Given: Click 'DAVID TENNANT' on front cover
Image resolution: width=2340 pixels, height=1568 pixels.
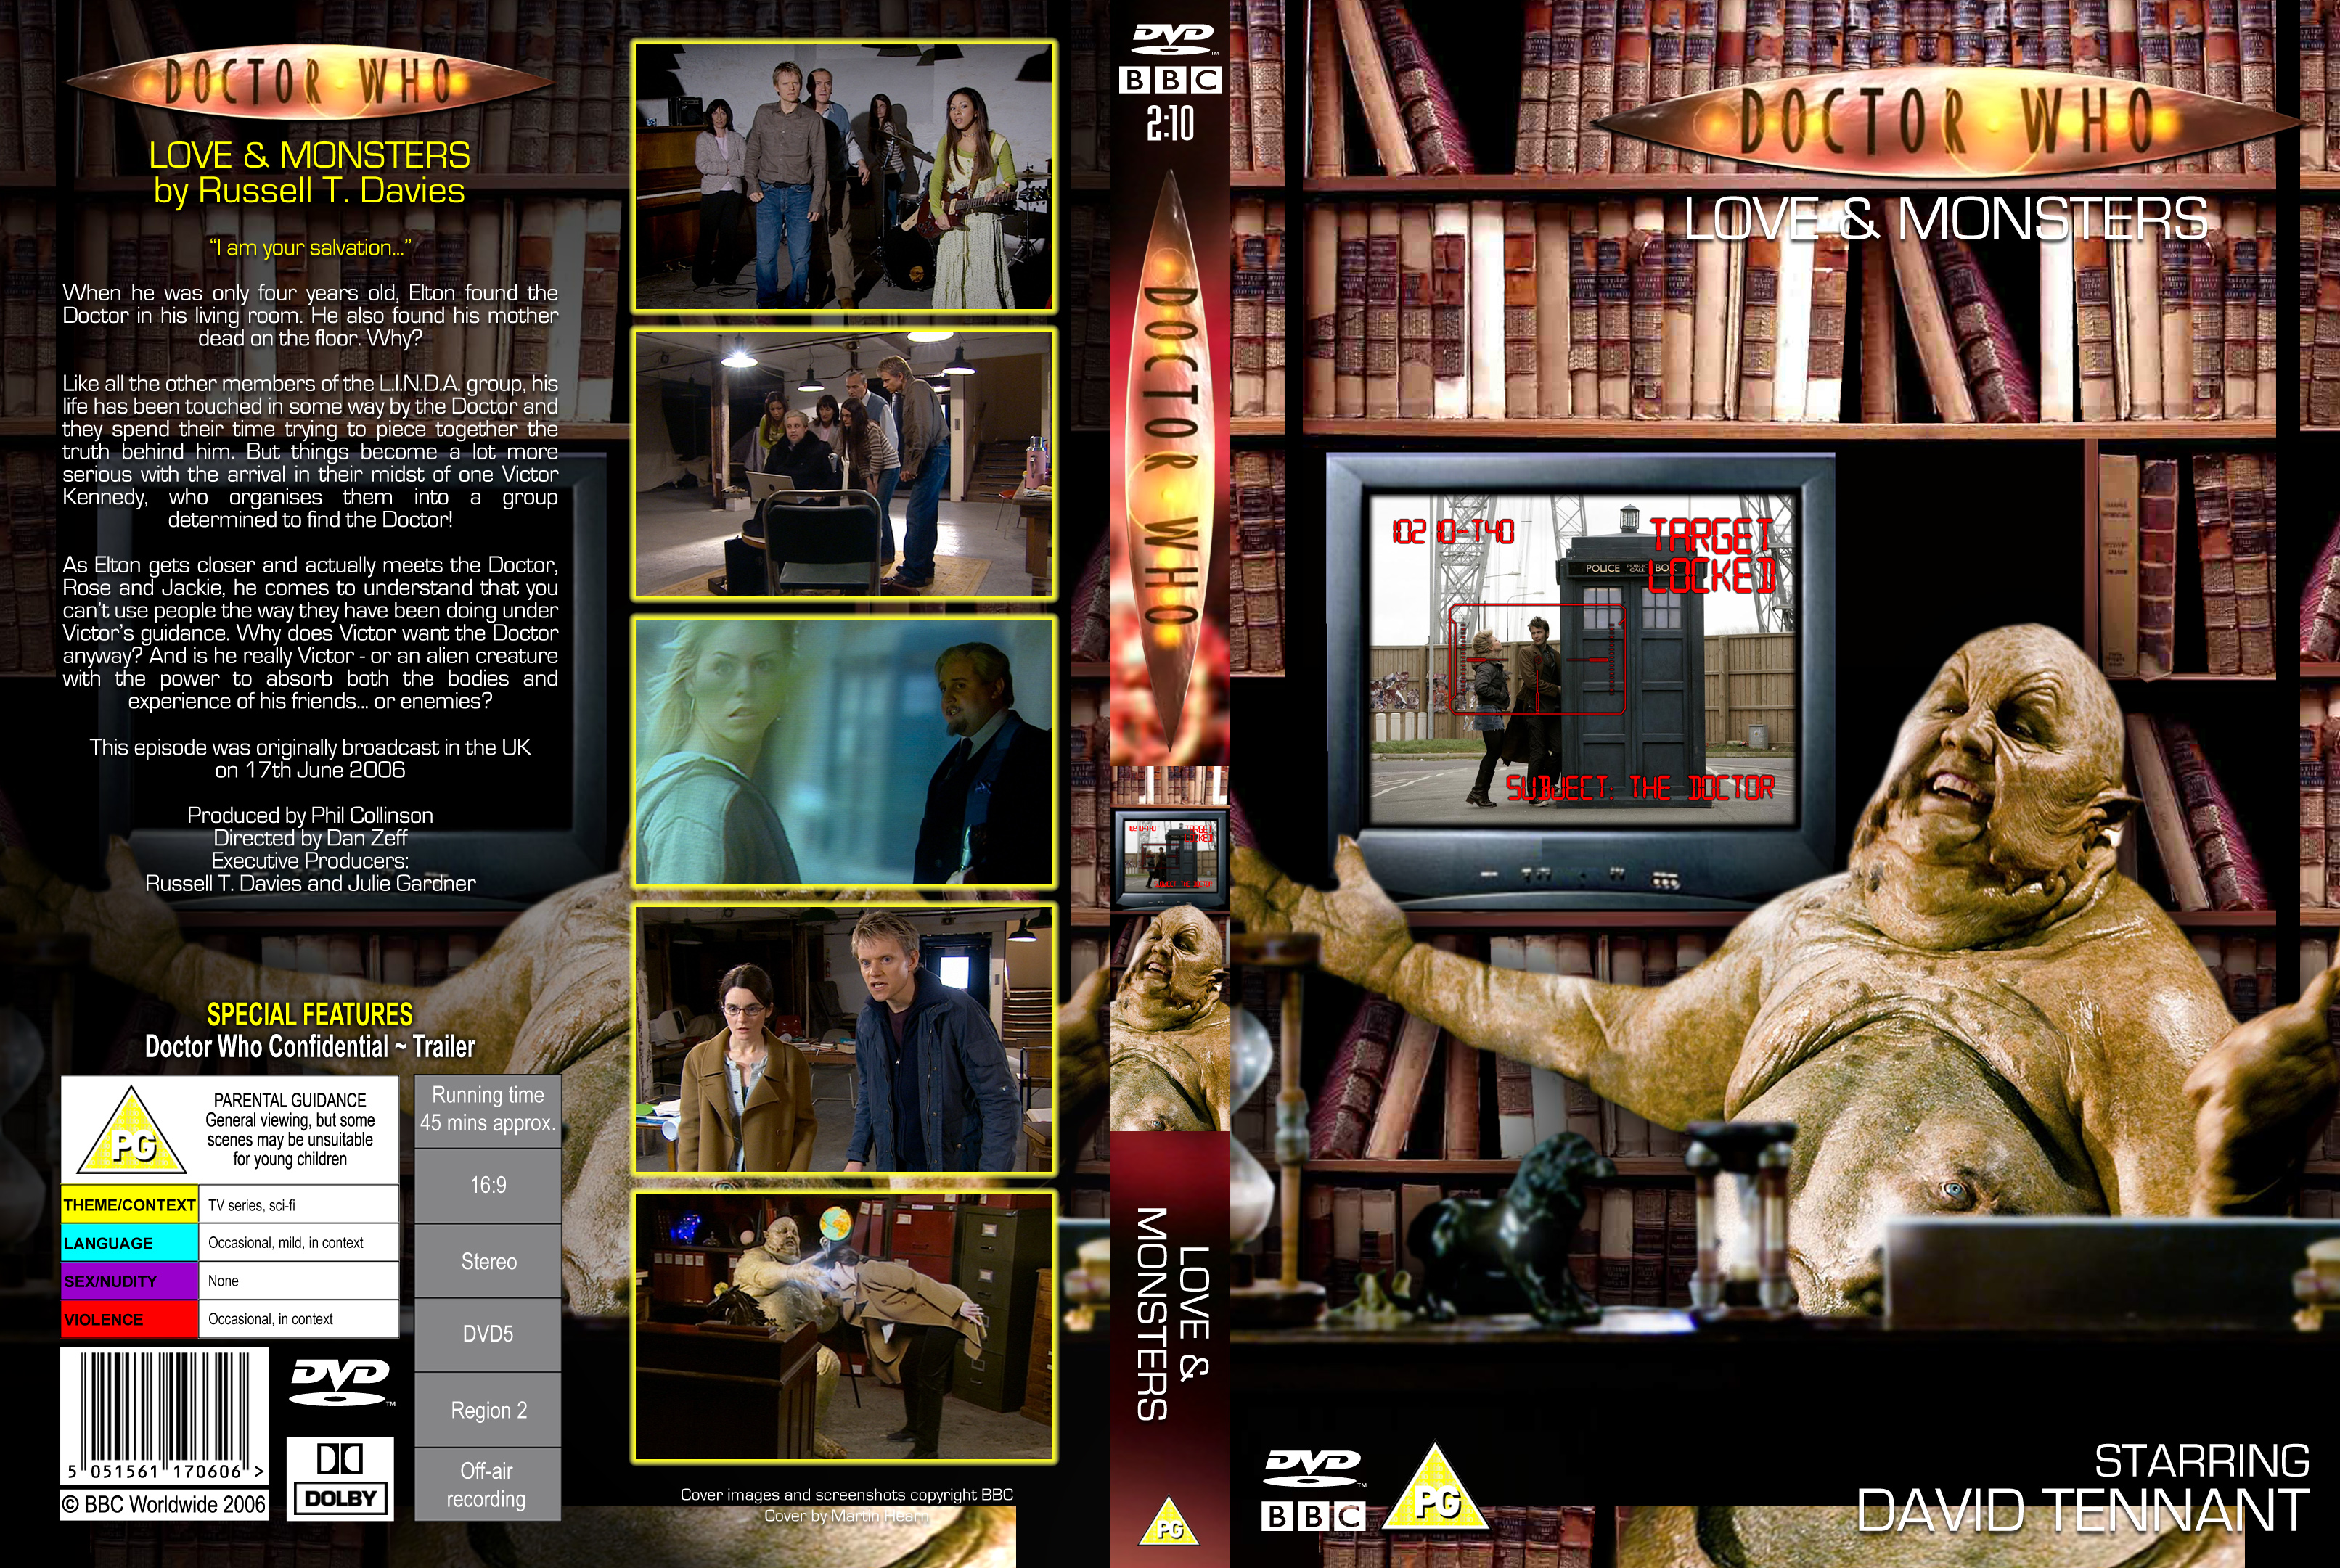Looking at the screenshot, I should click(x=2083, y=1511).
